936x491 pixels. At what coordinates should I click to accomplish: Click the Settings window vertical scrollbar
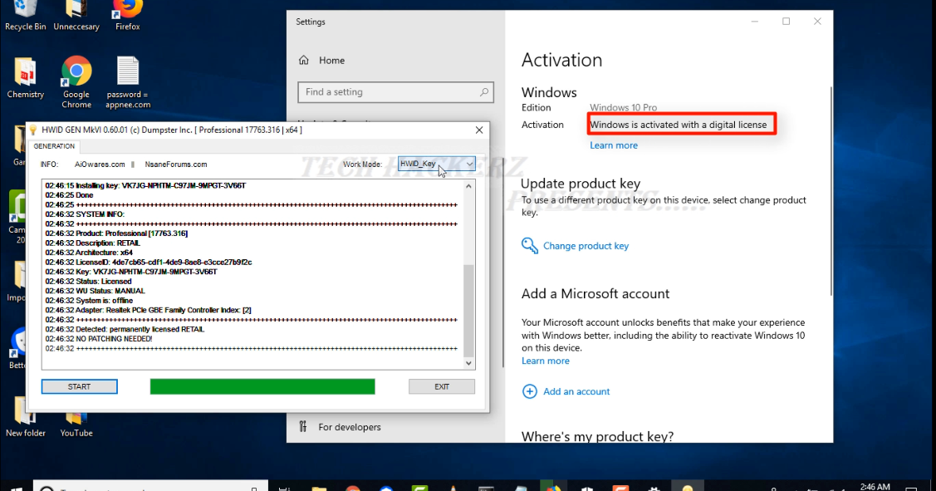831,191
